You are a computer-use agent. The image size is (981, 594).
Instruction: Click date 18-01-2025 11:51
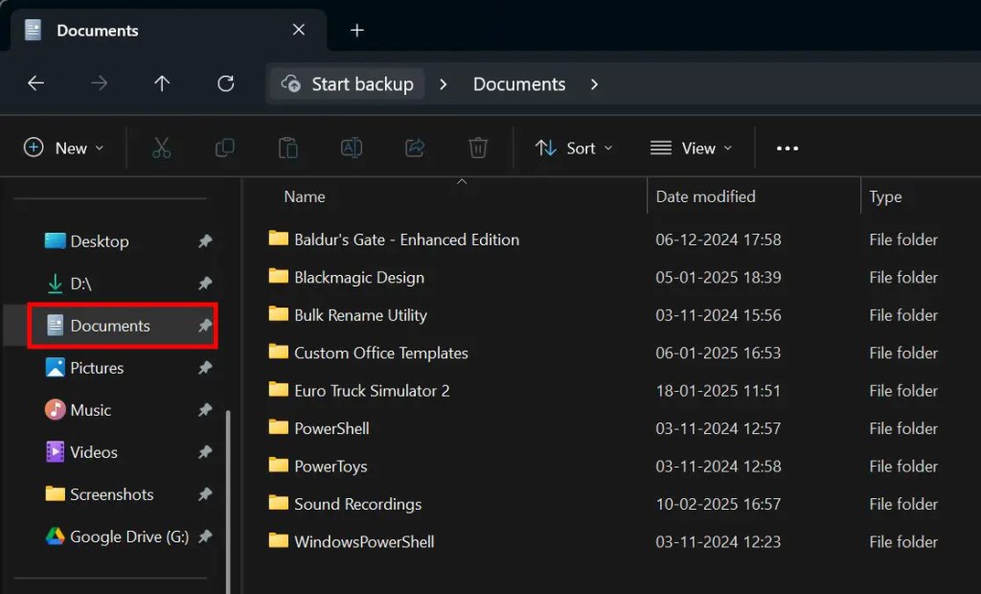719,391
